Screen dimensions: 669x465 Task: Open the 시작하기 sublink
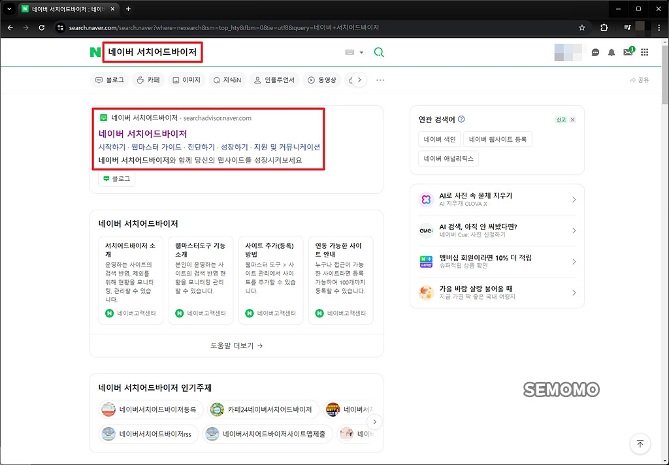click(112, 147)
